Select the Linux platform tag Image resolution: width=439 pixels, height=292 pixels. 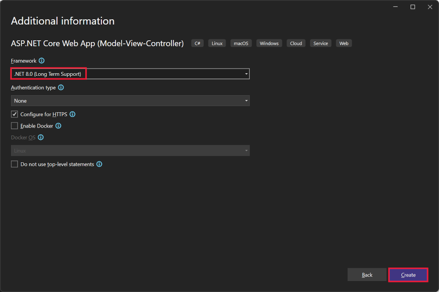(x=217, y=43)
